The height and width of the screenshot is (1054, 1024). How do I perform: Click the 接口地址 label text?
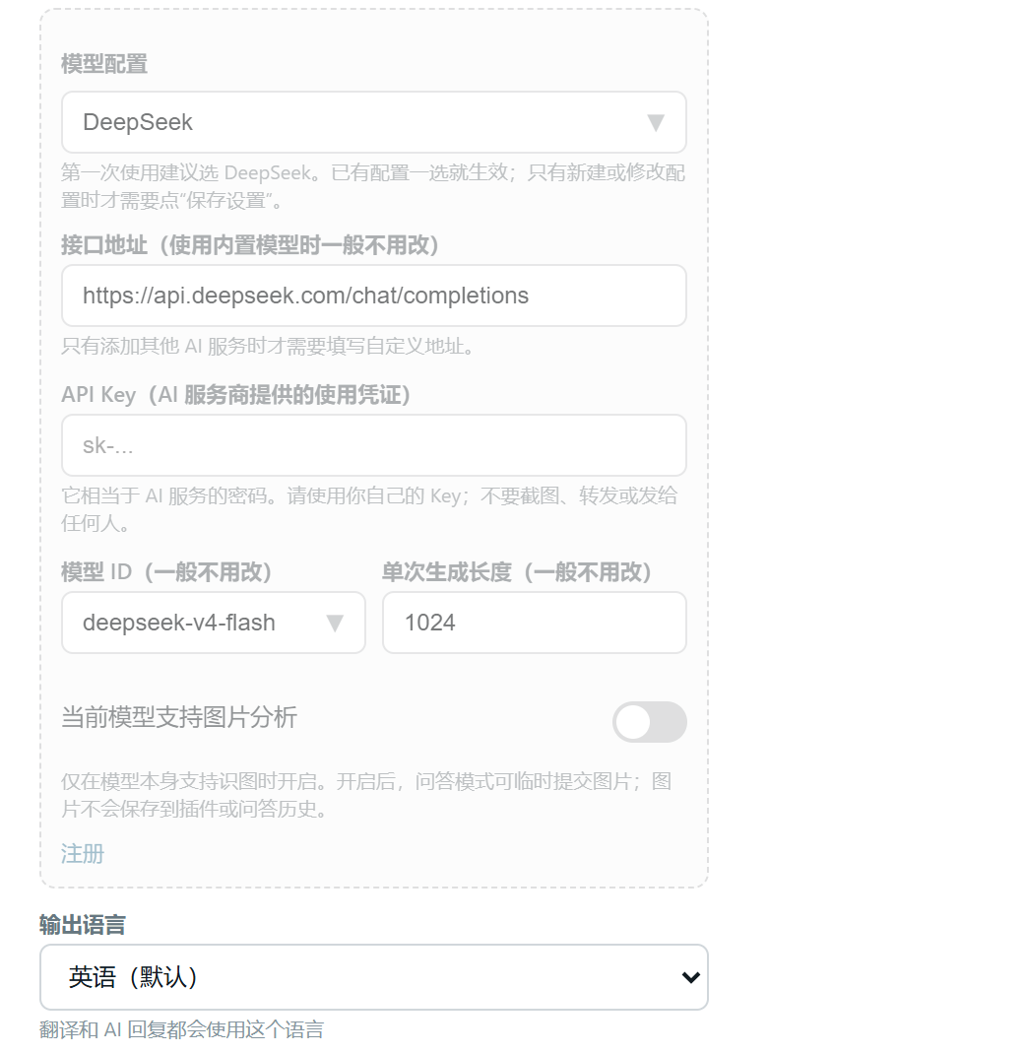click(250, 245)
